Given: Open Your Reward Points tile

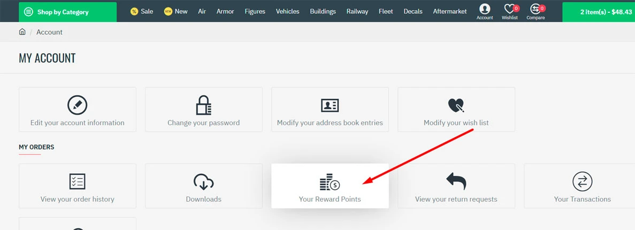Looking at the screenshot, I should [x=330, y=186].
